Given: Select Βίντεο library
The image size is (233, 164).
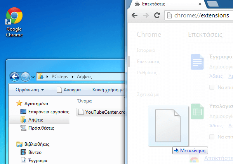Looking at the screenshot, I should pyautogui.click(x=35, y=152).
